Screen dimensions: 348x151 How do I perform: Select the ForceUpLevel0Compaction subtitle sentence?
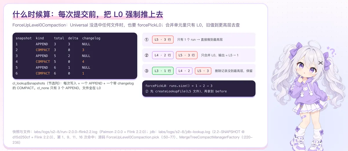point(126,25)
